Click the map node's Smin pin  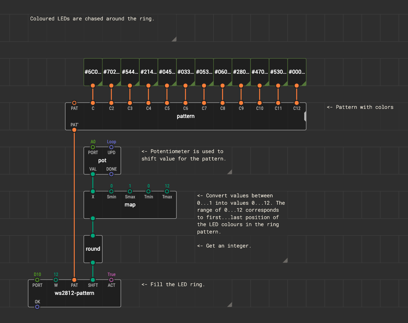[111, 191]
